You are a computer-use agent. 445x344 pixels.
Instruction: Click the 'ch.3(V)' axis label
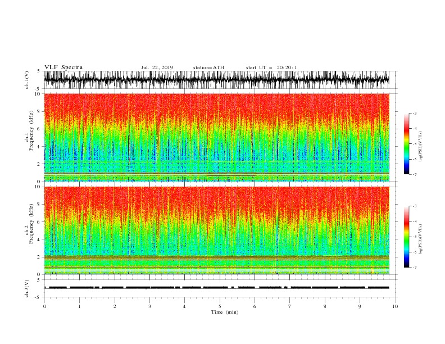click(27, 288)
